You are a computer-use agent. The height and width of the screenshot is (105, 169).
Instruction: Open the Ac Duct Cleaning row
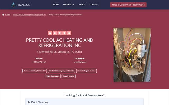coord(84,102)
